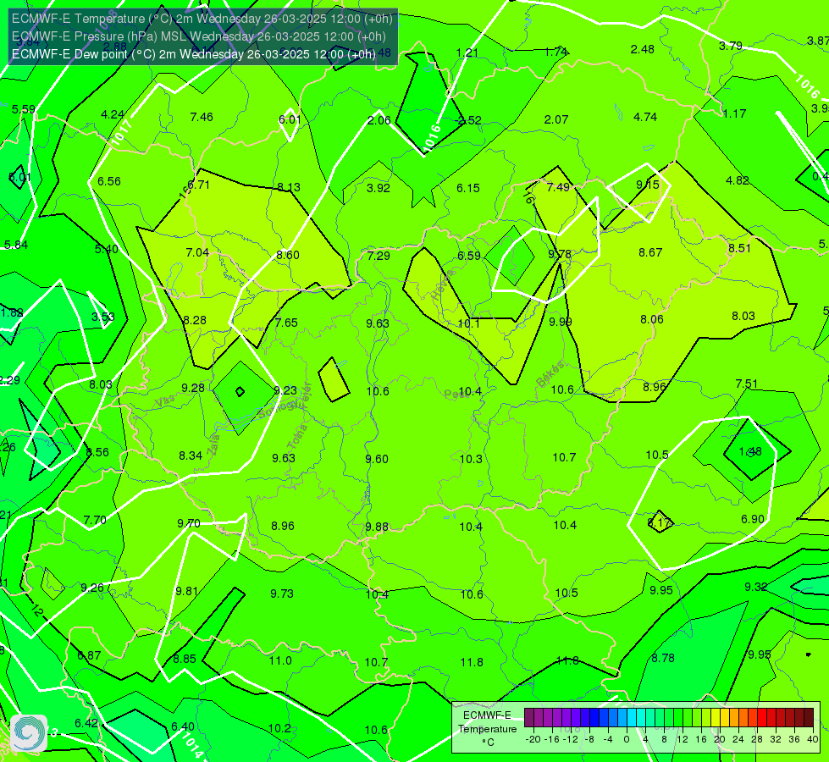
Task: Click the leftmost purple swatch of the legend
Action: click(529, 718)
